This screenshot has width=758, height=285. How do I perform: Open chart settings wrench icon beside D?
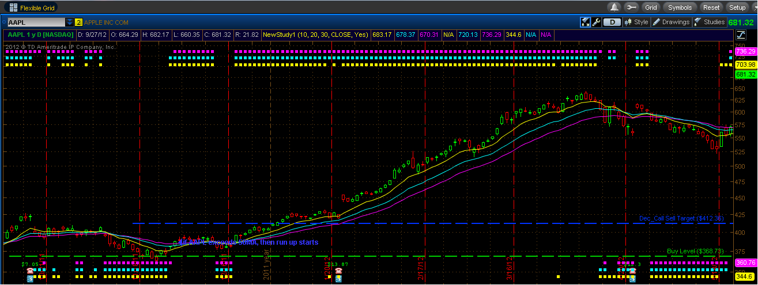[x=597, y=22]
